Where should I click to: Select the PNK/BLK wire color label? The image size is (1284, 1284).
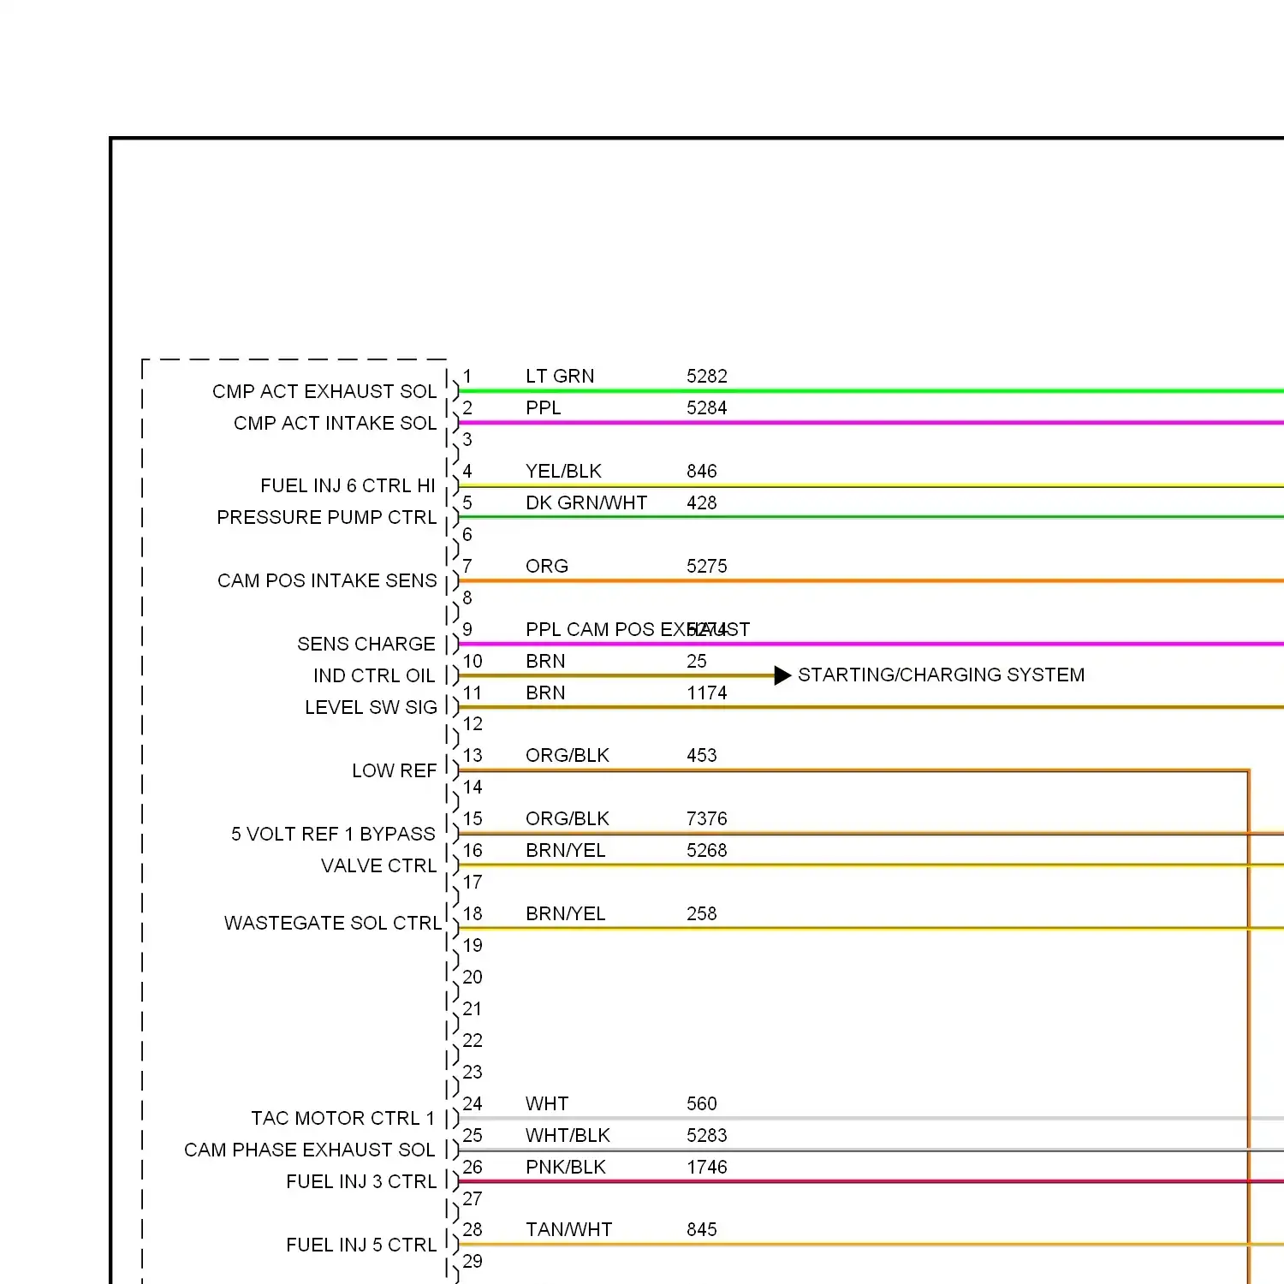[x=566, y=1168]
